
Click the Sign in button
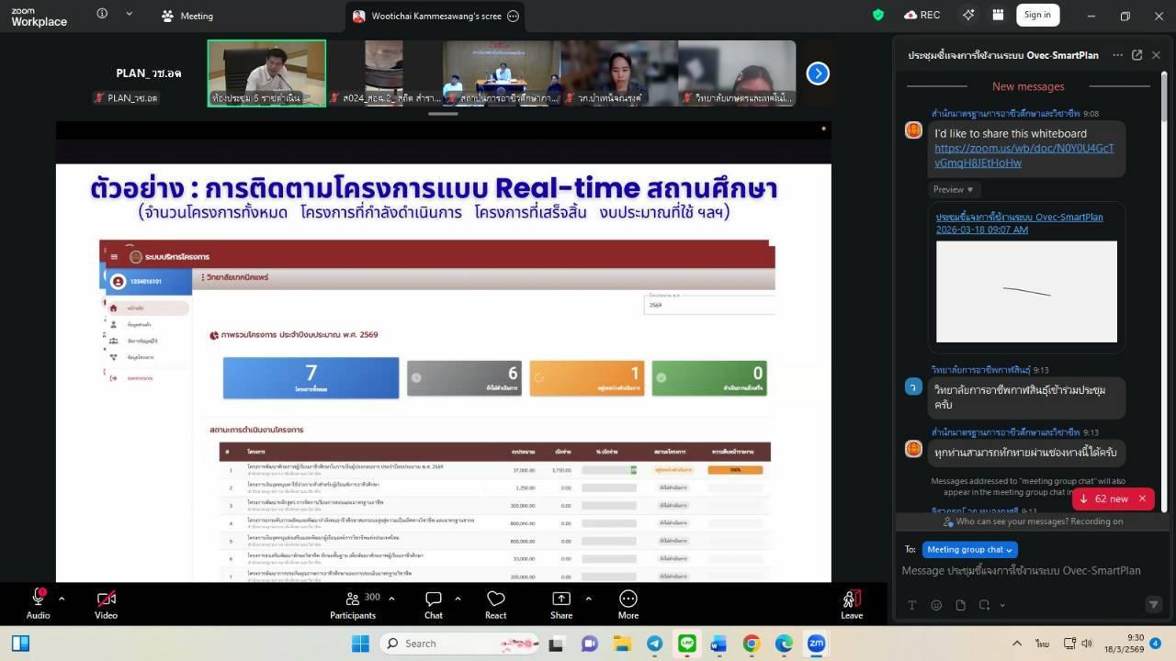[1037, 15]
